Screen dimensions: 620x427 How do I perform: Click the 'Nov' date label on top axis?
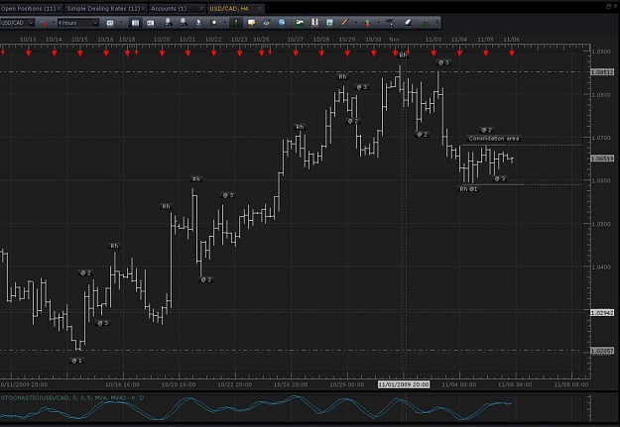point(395,40)
